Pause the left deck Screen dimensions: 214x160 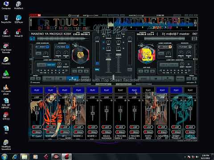pyautogui.click(x=61, y=79)
